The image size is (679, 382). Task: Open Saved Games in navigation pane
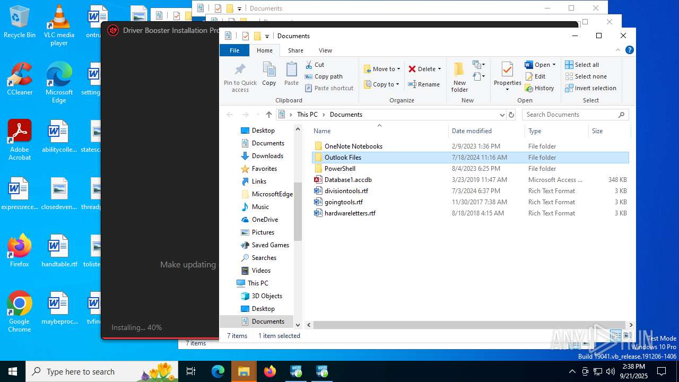[269, 245]
